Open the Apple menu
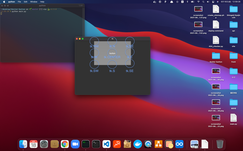 pos(4,2)
